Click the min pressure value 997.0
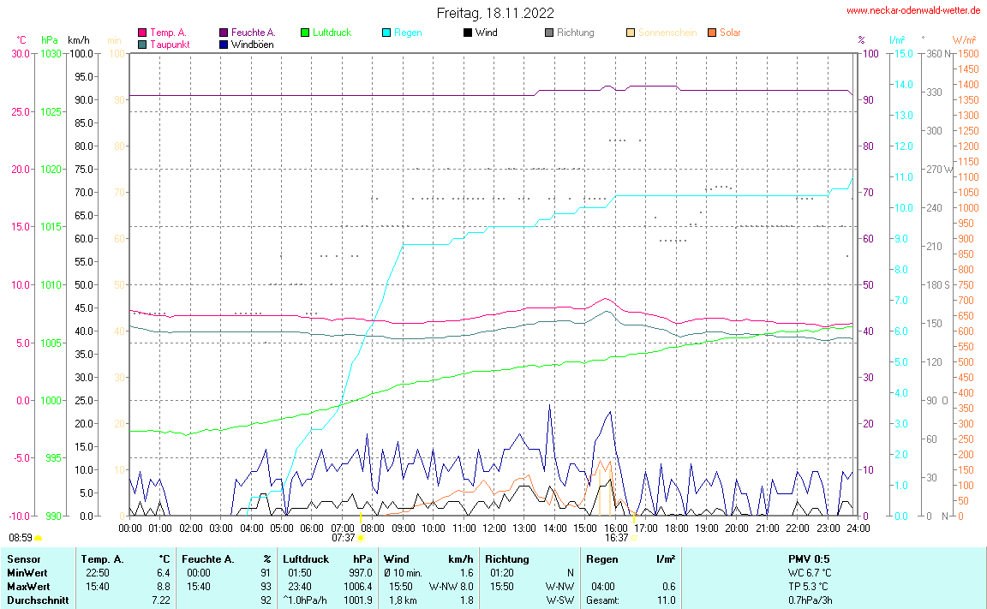 (361, 573)
